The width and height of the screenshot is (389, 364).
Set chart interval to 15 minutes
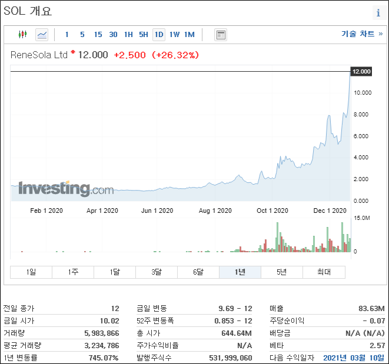98,35
